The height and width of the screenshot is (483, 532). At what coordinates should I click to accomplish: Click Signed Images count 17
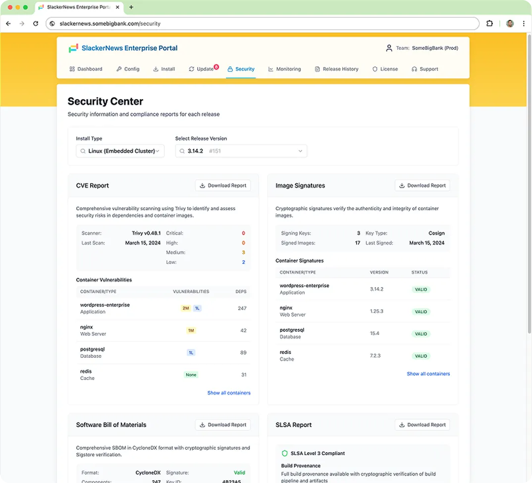(x=358, y=243)
